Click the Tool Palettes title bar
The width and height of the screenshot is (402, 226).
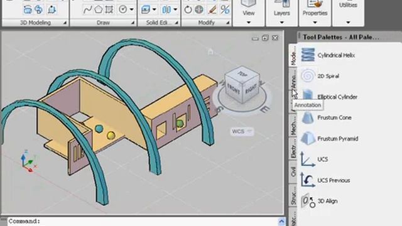point(350,37)
